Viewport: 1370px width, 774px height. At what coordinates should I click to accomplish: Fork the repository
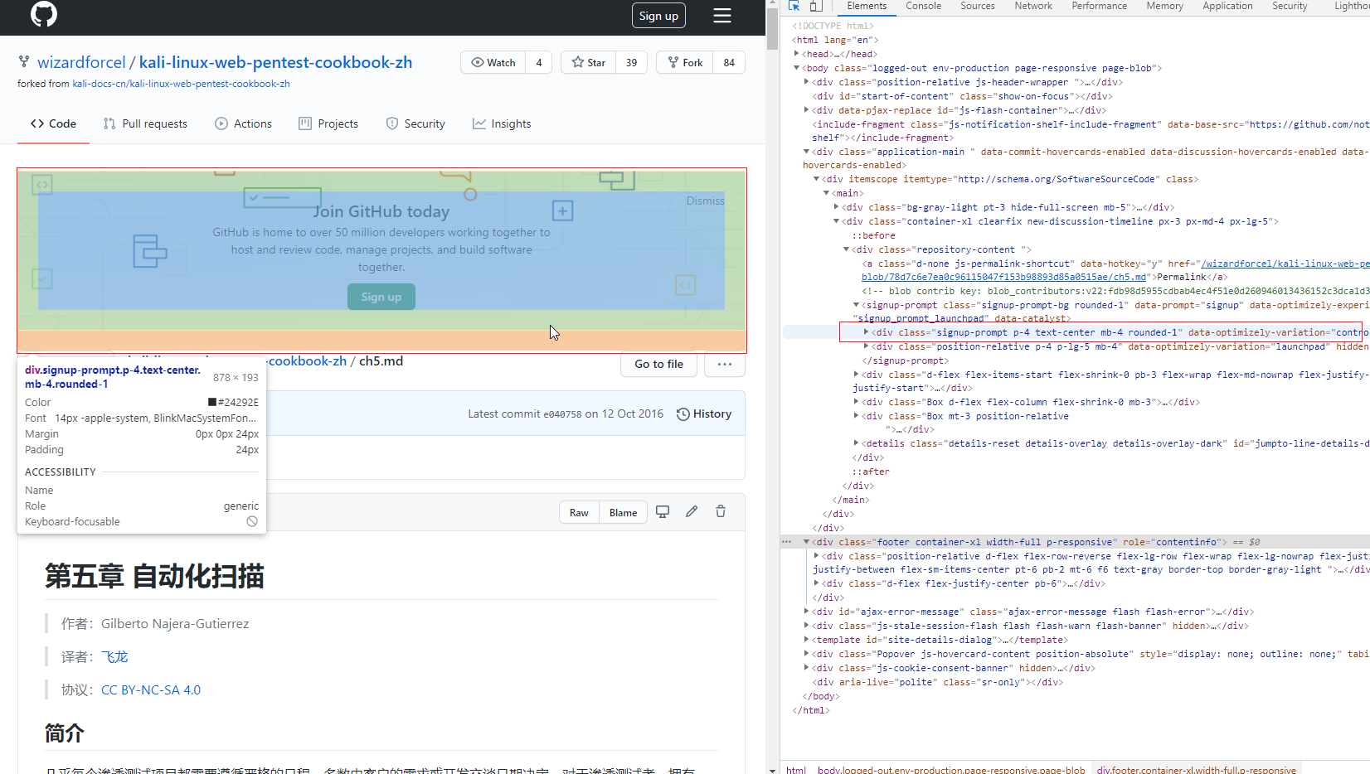tap(685, 63)
